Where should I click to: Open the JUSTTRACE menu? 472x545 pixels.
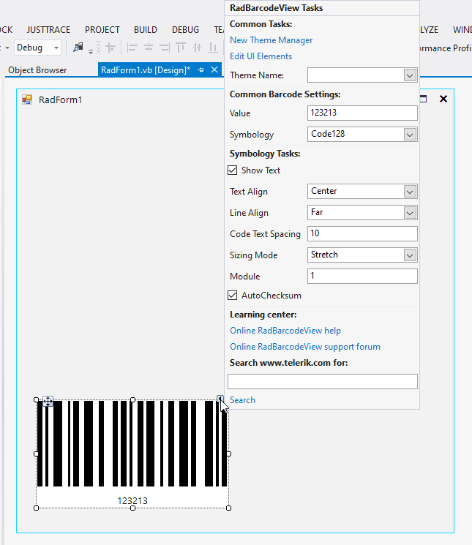pos(48,30)
